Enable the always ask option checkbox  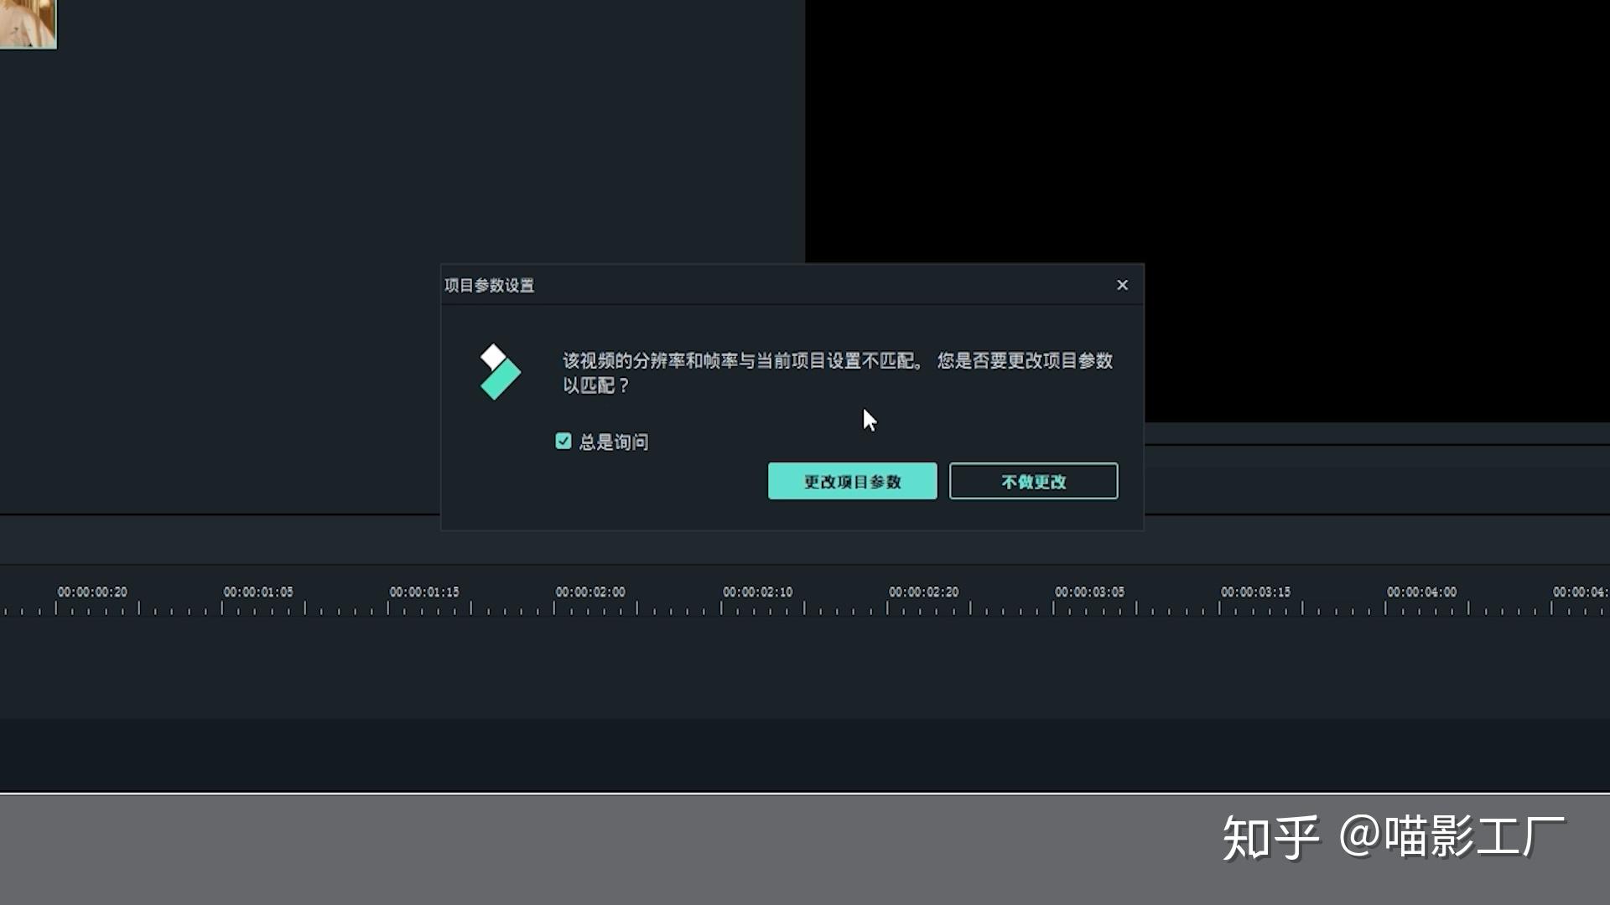point(563,441)
